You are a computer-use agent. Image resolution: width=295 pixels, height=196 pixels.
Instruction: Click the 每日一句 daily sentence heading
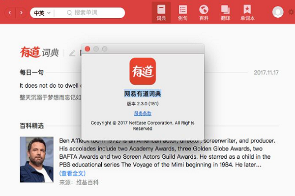(31, 72)
